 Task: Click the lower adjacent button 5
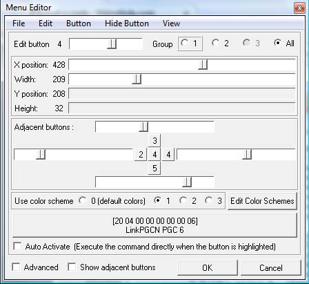click(x=154, y=168)
